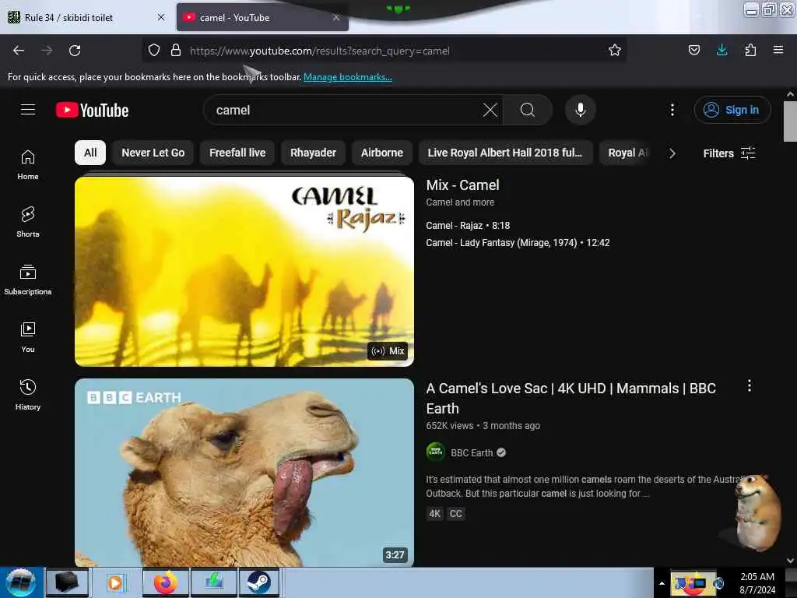
Task: Click the scrollbar down arrow
Action: [790, 560]
